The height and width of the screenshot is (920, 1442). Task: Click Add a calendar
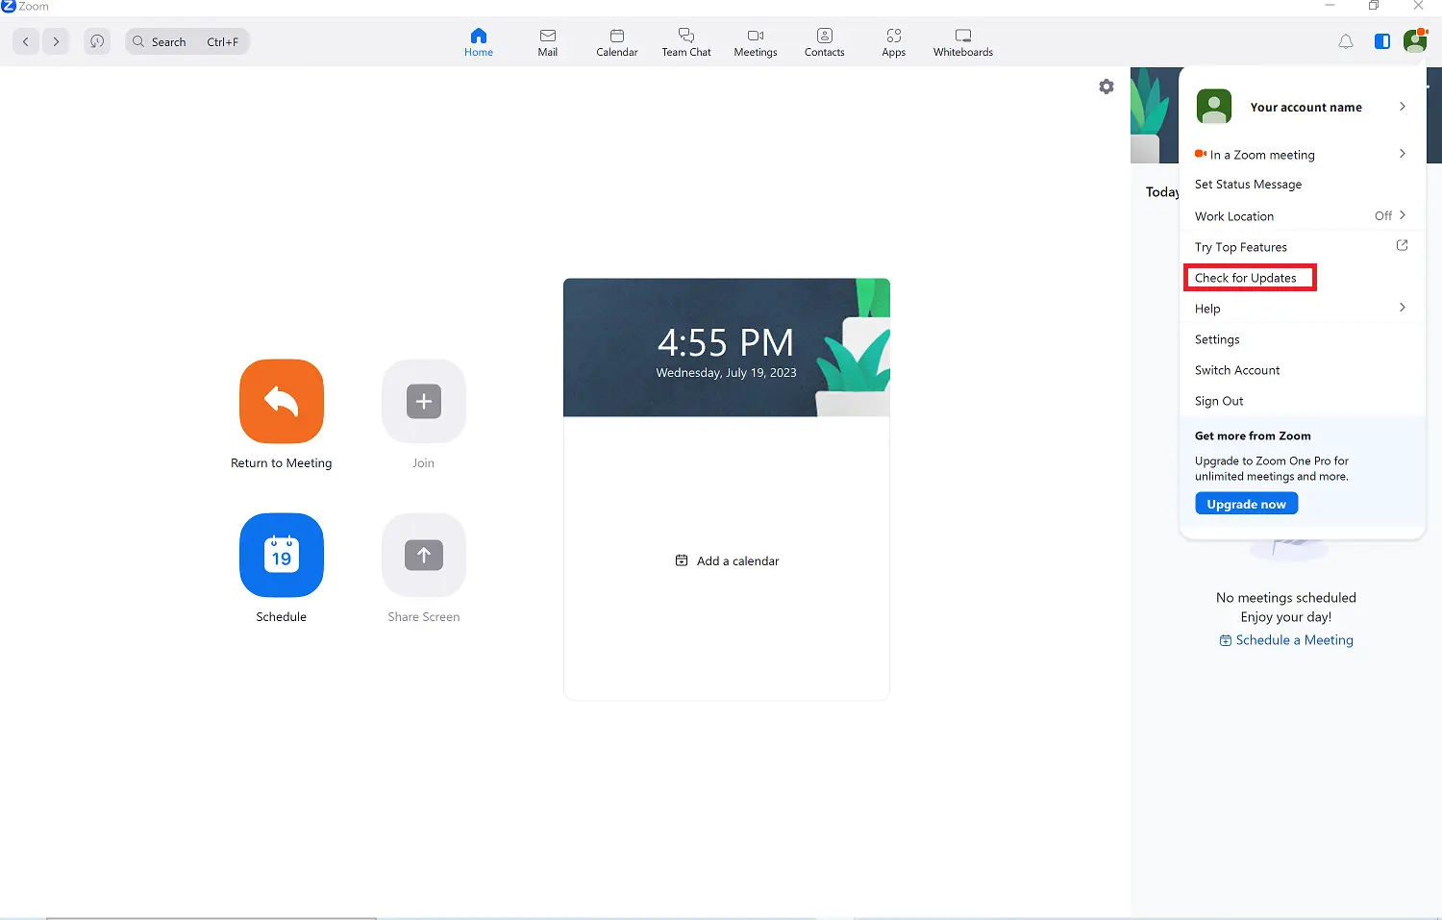point(728,560)
